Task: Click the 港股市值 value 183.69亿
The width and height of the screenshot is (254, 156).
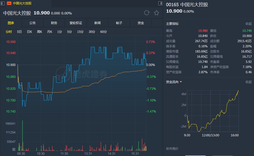Action: [x=201, y=51]
